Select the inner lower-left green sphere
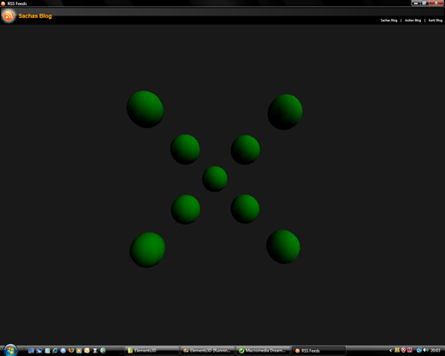The height and width of the screenshot is (356, 445). point(186,210)
